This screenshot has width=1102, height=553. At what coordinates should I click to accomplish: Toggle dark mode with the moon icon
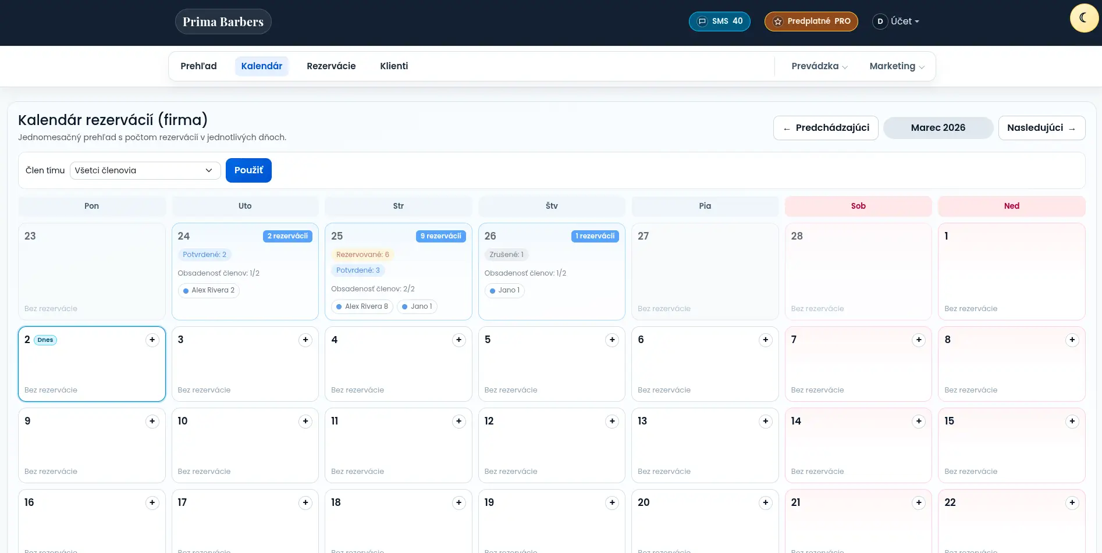[1084, 18]
